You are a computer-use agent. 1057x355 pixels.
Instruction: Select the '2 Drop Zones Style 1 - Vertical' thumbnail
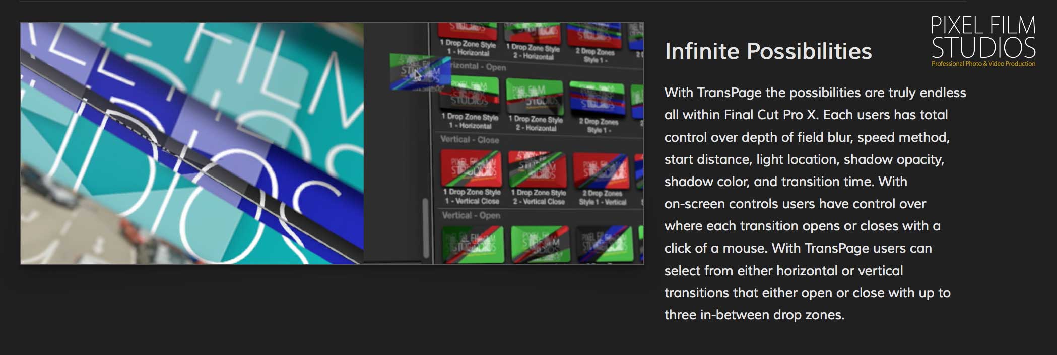coord(602,170)
